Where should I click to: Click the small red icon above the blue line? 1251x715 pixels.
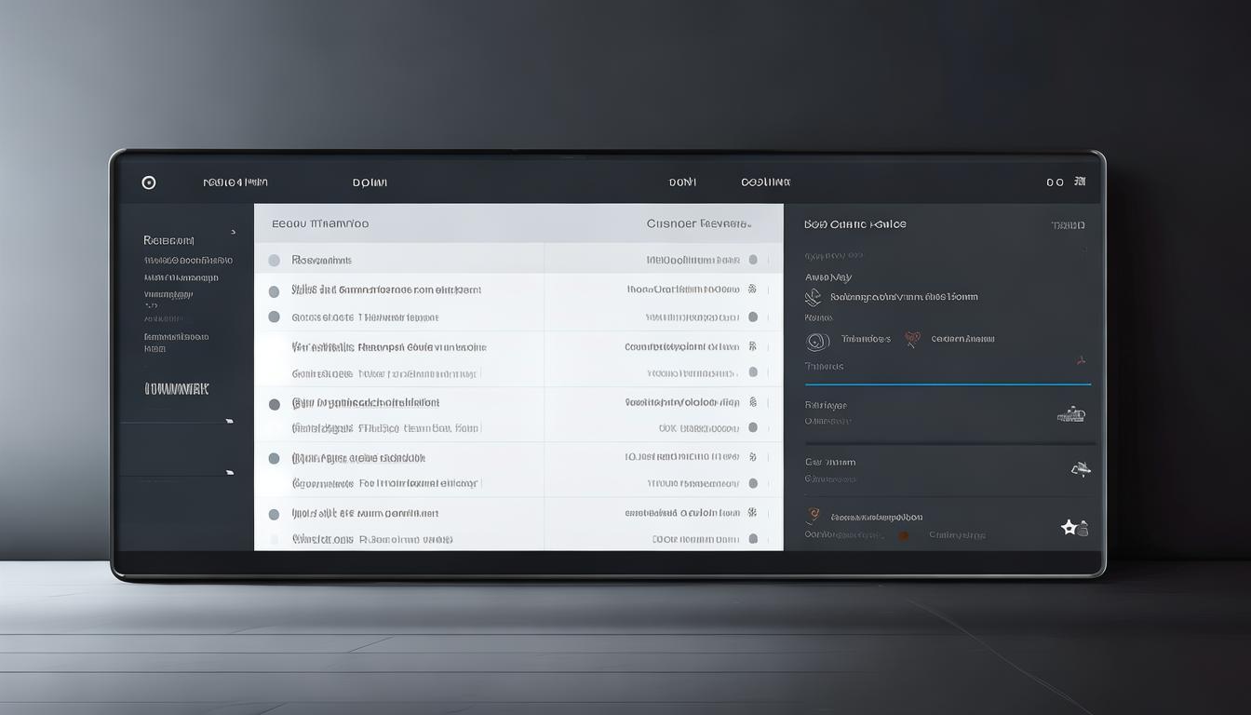click(x=1081, y=359)
